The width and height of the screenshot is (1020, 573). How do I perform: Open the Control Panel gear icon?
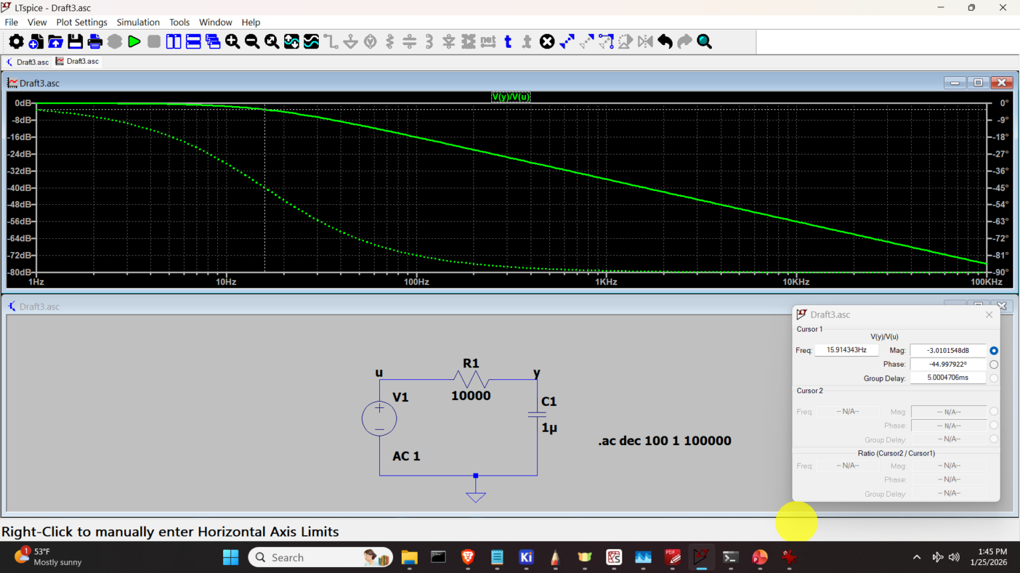click(x=16, y=41)
